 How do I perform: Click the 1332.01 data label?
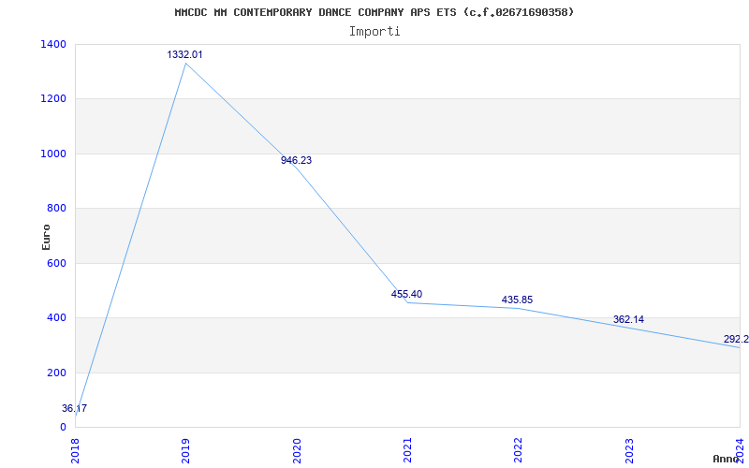[x=184, y=55]
